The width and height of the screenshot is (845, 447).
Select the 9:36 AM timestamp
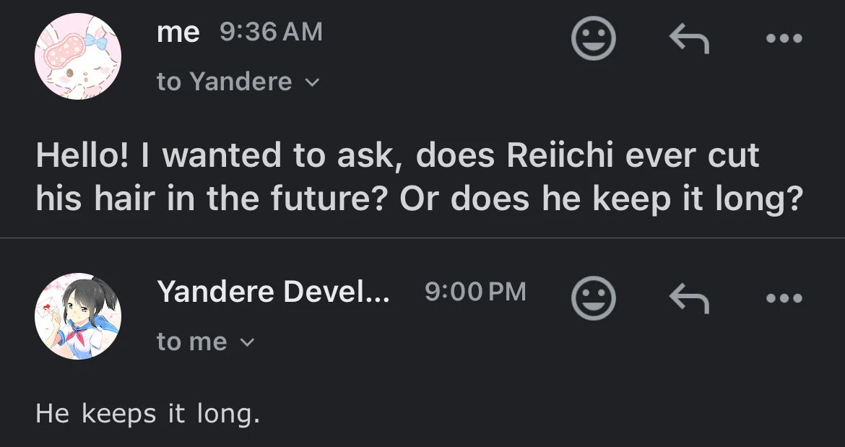tap(272, 32)
